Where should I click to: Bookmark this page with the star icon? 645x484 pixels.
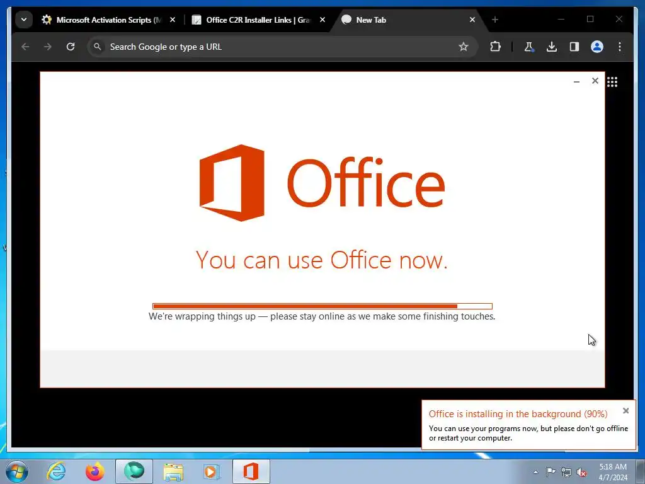point(463,47)
